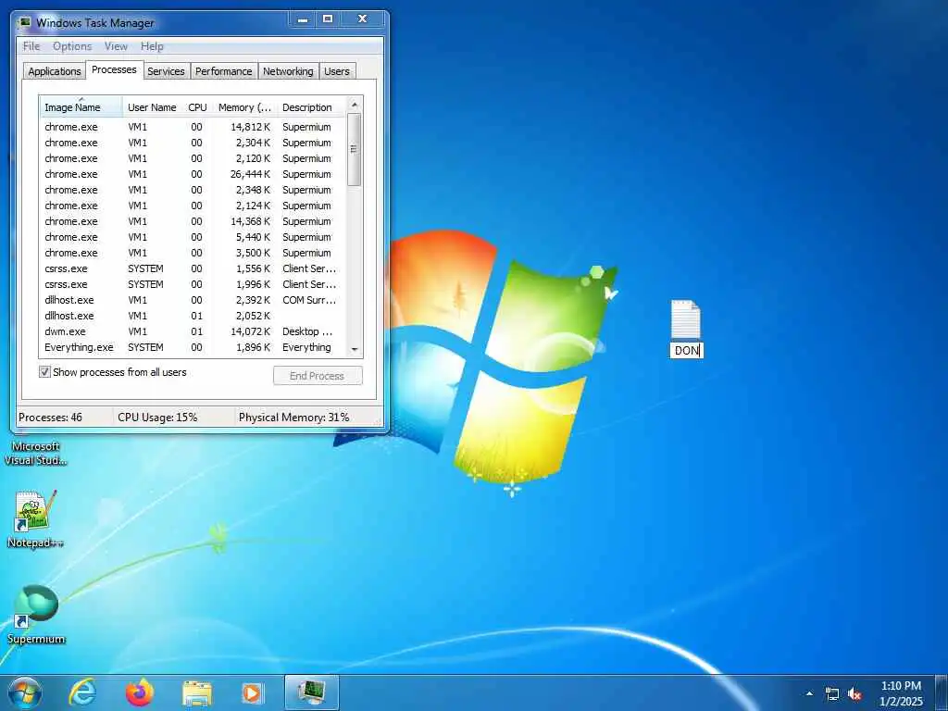Click the DON filename edit box
The width and height of the screenshot is (948, 711).
click(x=686, y=350)
